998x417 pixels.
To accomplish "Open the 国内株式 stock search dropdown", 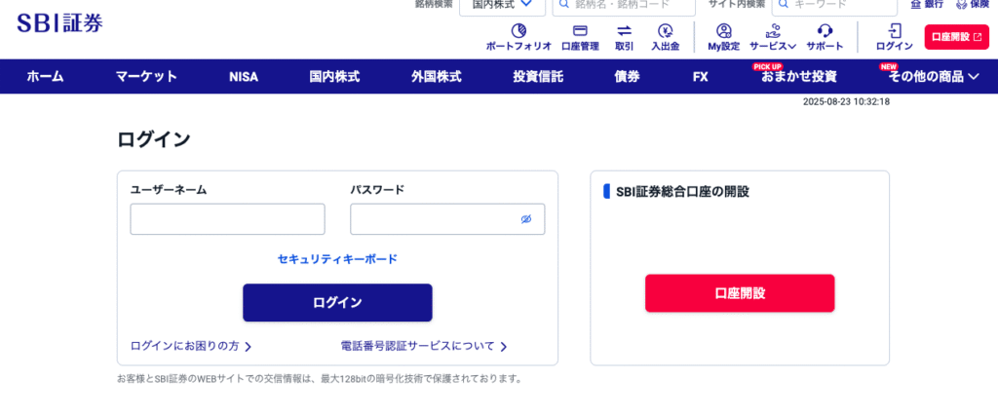I will click(502, 5).
